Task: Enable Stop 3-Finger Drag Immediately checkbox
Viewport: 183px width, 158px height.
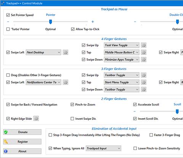Action: point(50,135)
